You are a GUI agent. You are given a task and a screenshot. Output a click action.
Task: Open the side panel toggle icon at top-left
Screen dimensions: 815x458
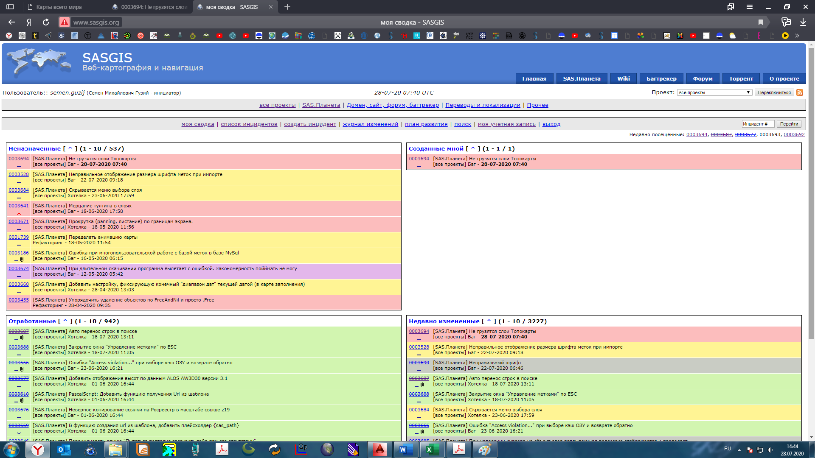click(x=10, y=7)
